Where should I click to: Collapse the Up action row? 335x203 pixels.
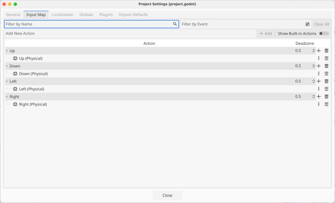(7, 51)
